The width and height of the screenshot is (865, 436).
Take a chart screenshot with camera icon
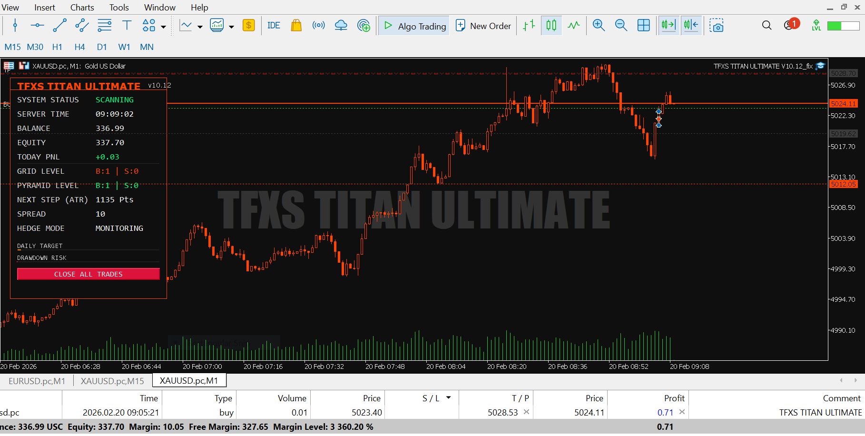(716, 26)
